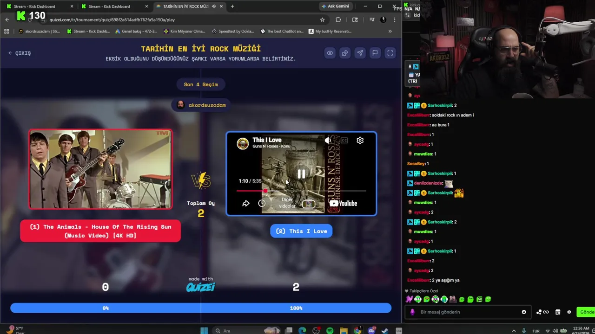
Task: Open the chat channel points icon
Action: click(x=542, y=312)
